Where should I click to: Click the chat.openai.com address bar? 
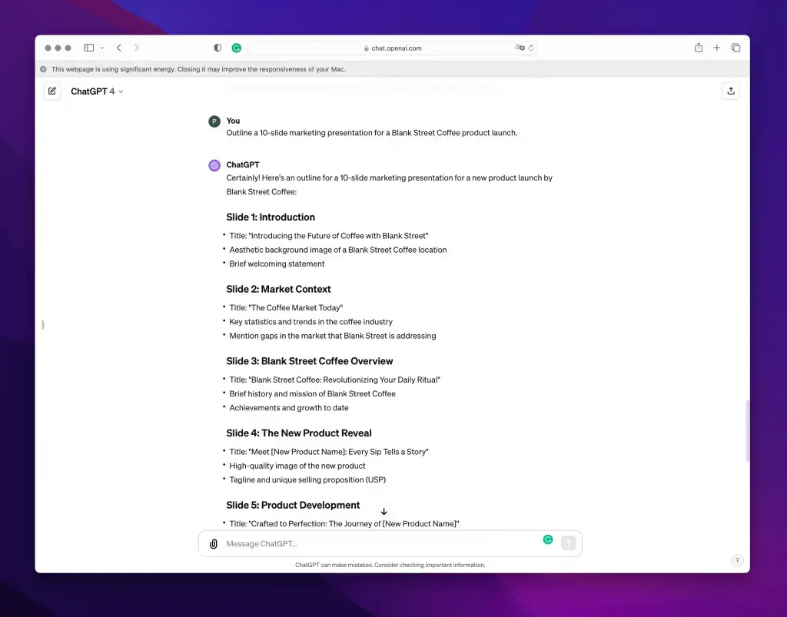pyautogui.click(x=394, y=47)
